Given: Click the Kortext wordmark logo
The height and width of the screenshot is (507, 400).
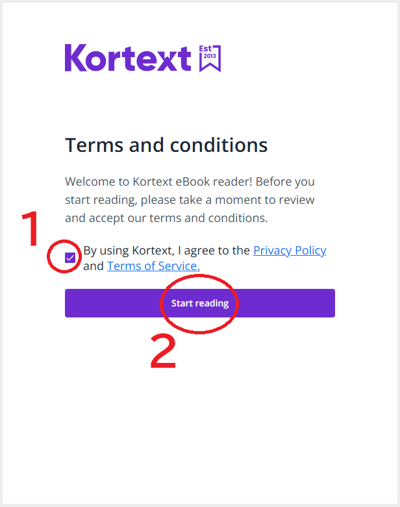Looking at the screenshot, I should point(128,58).
